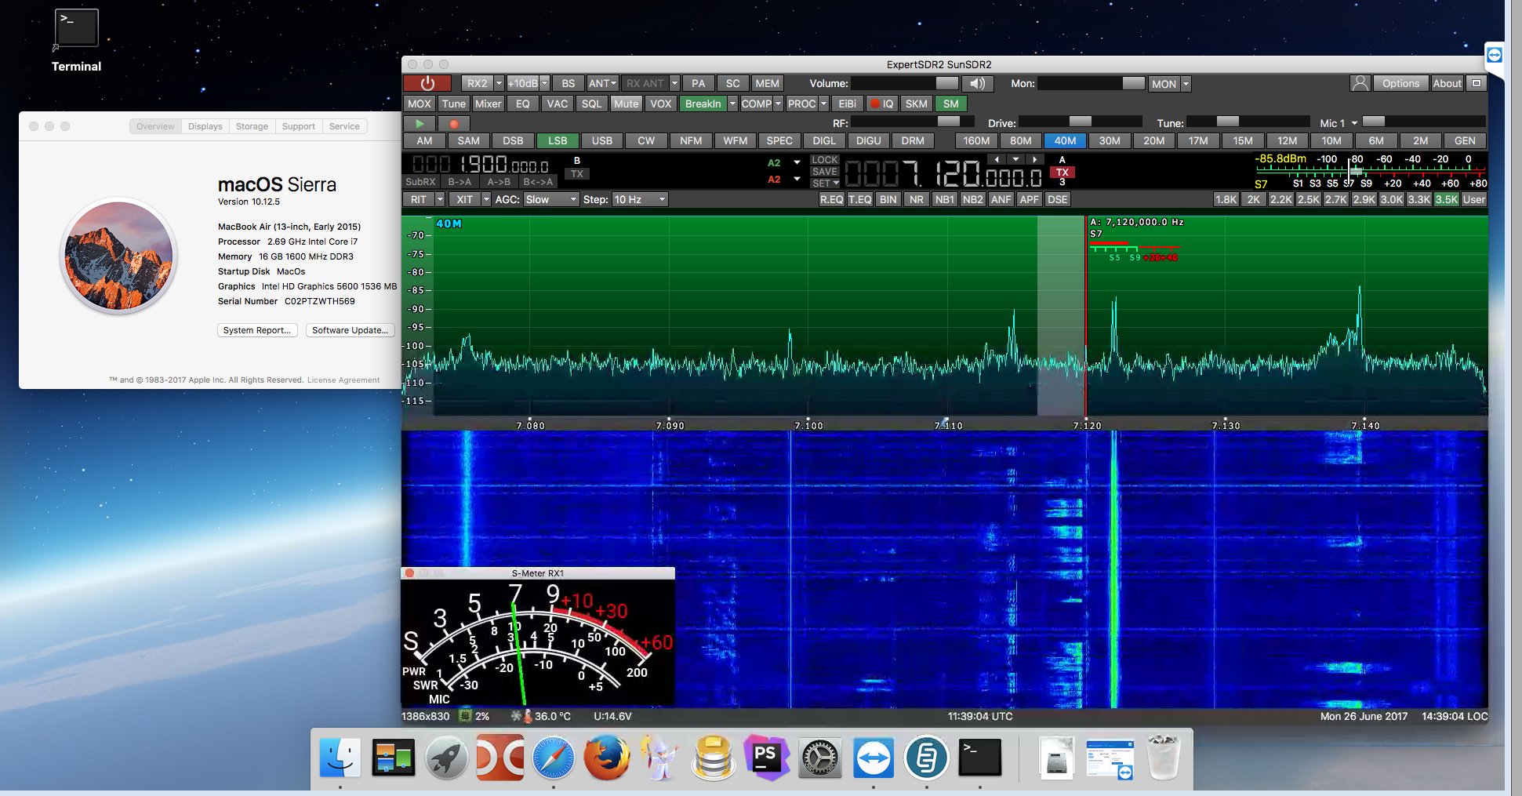Viewport: 1522px width, 796px height.
Task: Click the License Agreement link
Action: [343, 380]
